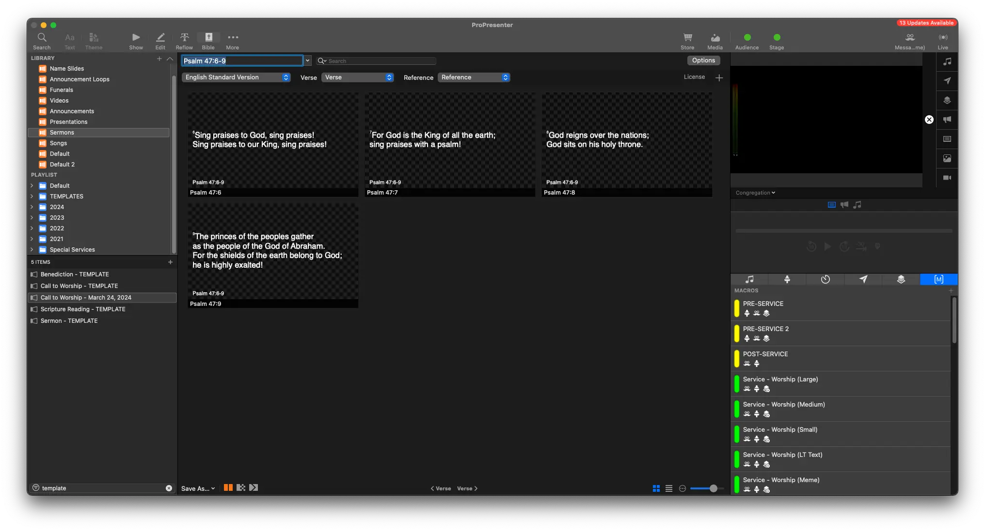Open English Standard Version translation dropdown
Screen dimensions: 985x531
(236, 77)
